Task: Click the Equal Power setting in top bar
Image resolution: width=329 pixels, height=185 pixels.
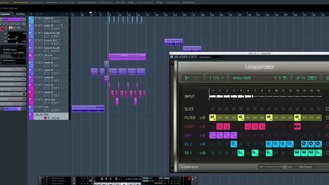Action: click(x=189, y=2)
